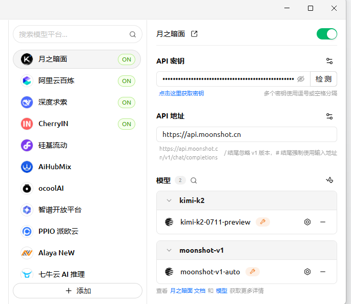The height and width of the screenshot is (304, 351).
Task: Search models with magnifier next to 模型
Action: tap(194, 180)
